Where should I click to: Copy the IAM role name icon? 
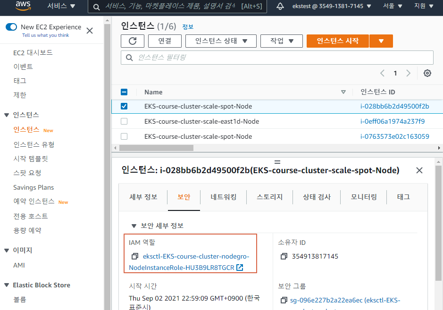pyautogui.click(x=135, y=256)
